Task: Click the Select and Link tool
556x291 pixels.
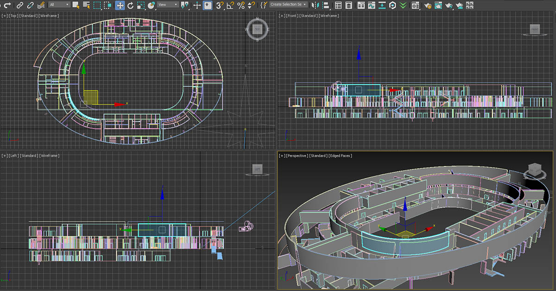Action: tap(19, 5)
